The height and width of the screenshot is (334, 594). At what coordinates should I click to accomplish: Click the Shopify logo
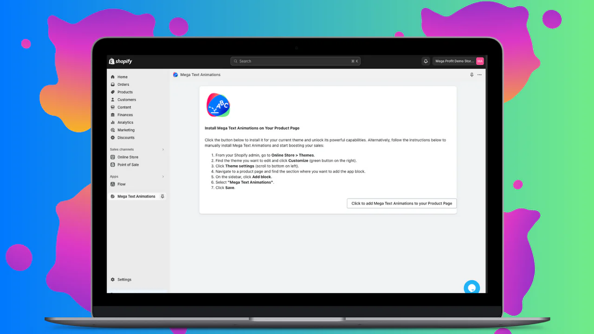121,61
